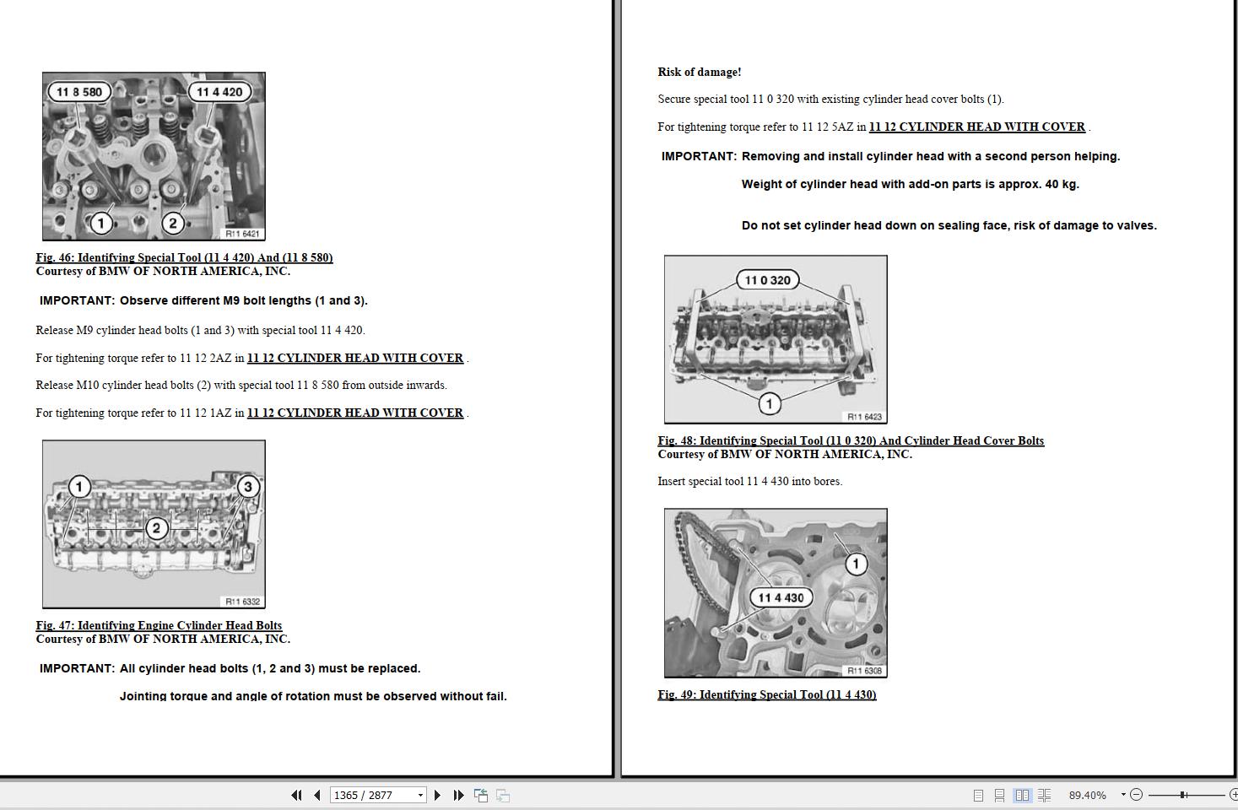Open link under 11 12 1AZ torque reference
The width and height of the screenshot is (1238, 810).
pos(354,413)
